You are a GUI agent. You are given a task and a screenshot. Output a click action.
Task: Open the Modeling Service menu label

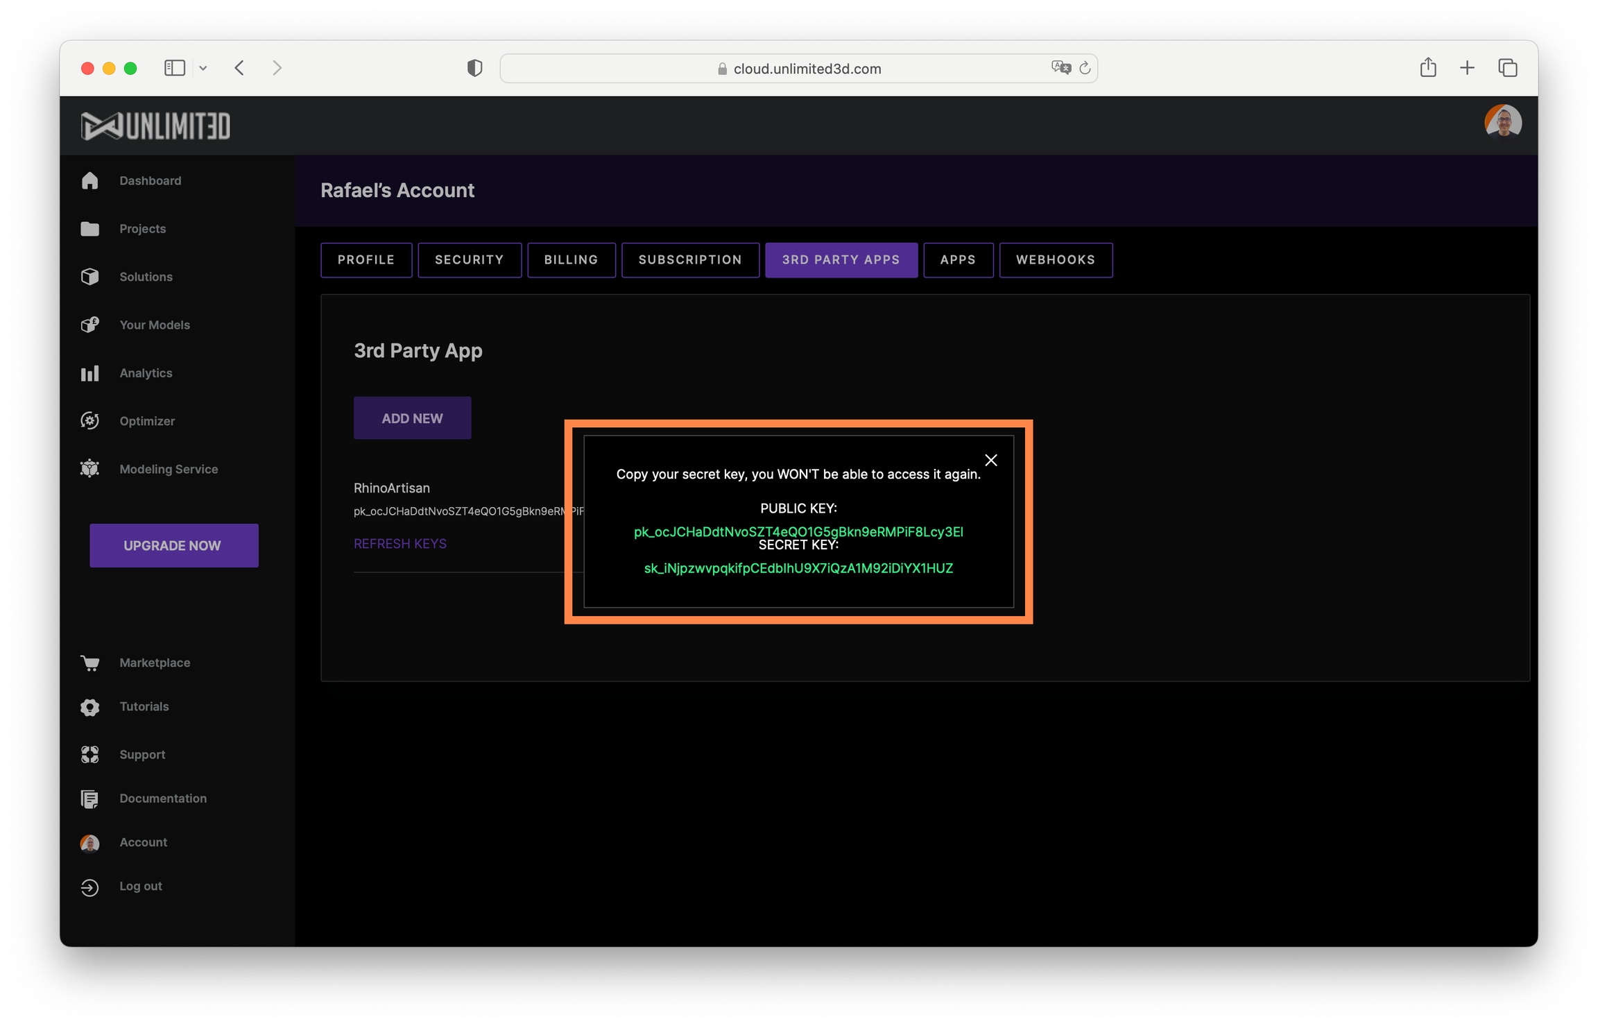click(x=169, y=469)
